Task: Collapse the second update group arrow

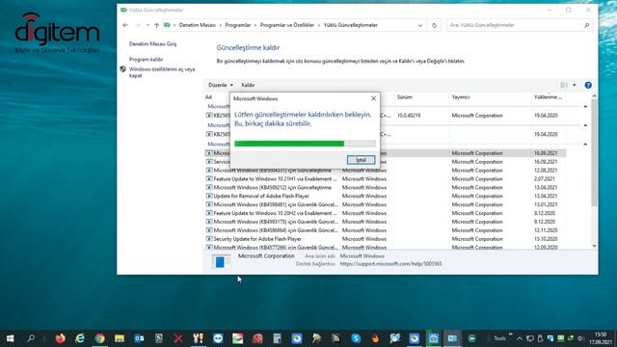Action: click(585, 125)
